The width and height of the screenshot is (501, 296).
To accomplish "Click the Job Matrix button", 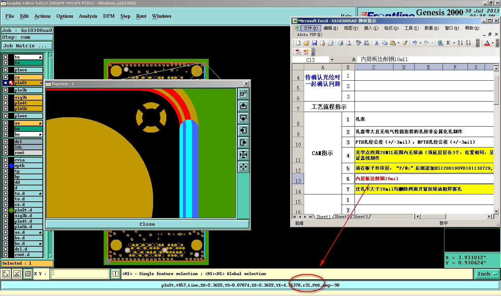I will (27, 46).
